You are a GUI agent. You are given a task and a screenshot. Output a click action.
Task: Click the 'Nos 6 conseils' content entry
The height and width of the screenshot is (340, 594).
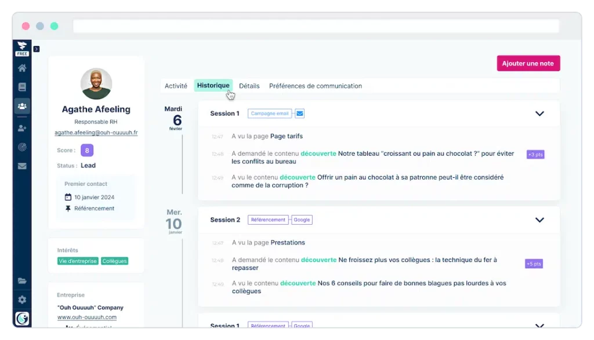[x=369, y=287]
